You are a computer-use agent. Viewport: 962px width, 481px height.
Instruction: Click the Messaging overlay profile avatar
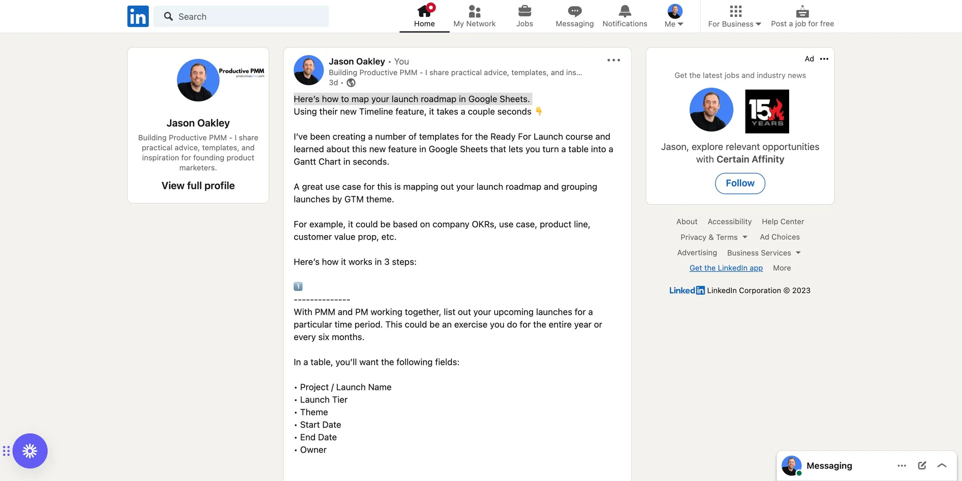[791, 466]
